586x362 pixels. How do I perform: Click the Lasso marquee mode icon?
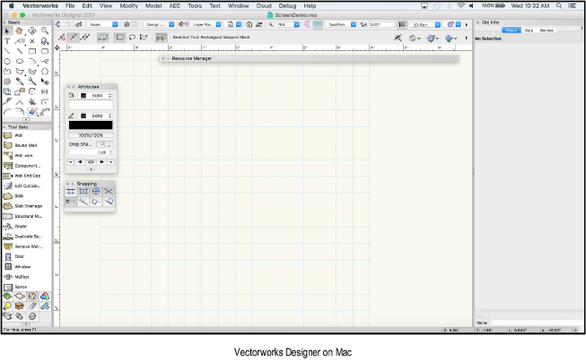click(x=132, y=37)
